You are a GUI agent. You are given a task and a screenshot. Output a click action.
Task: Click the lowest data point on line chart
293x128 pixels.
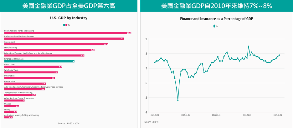coord(178,101)
